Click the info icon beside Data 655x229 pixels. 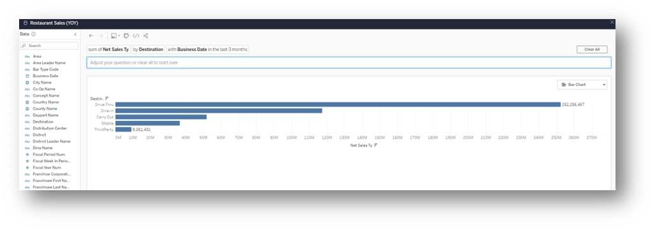click(x=33, y=34)
